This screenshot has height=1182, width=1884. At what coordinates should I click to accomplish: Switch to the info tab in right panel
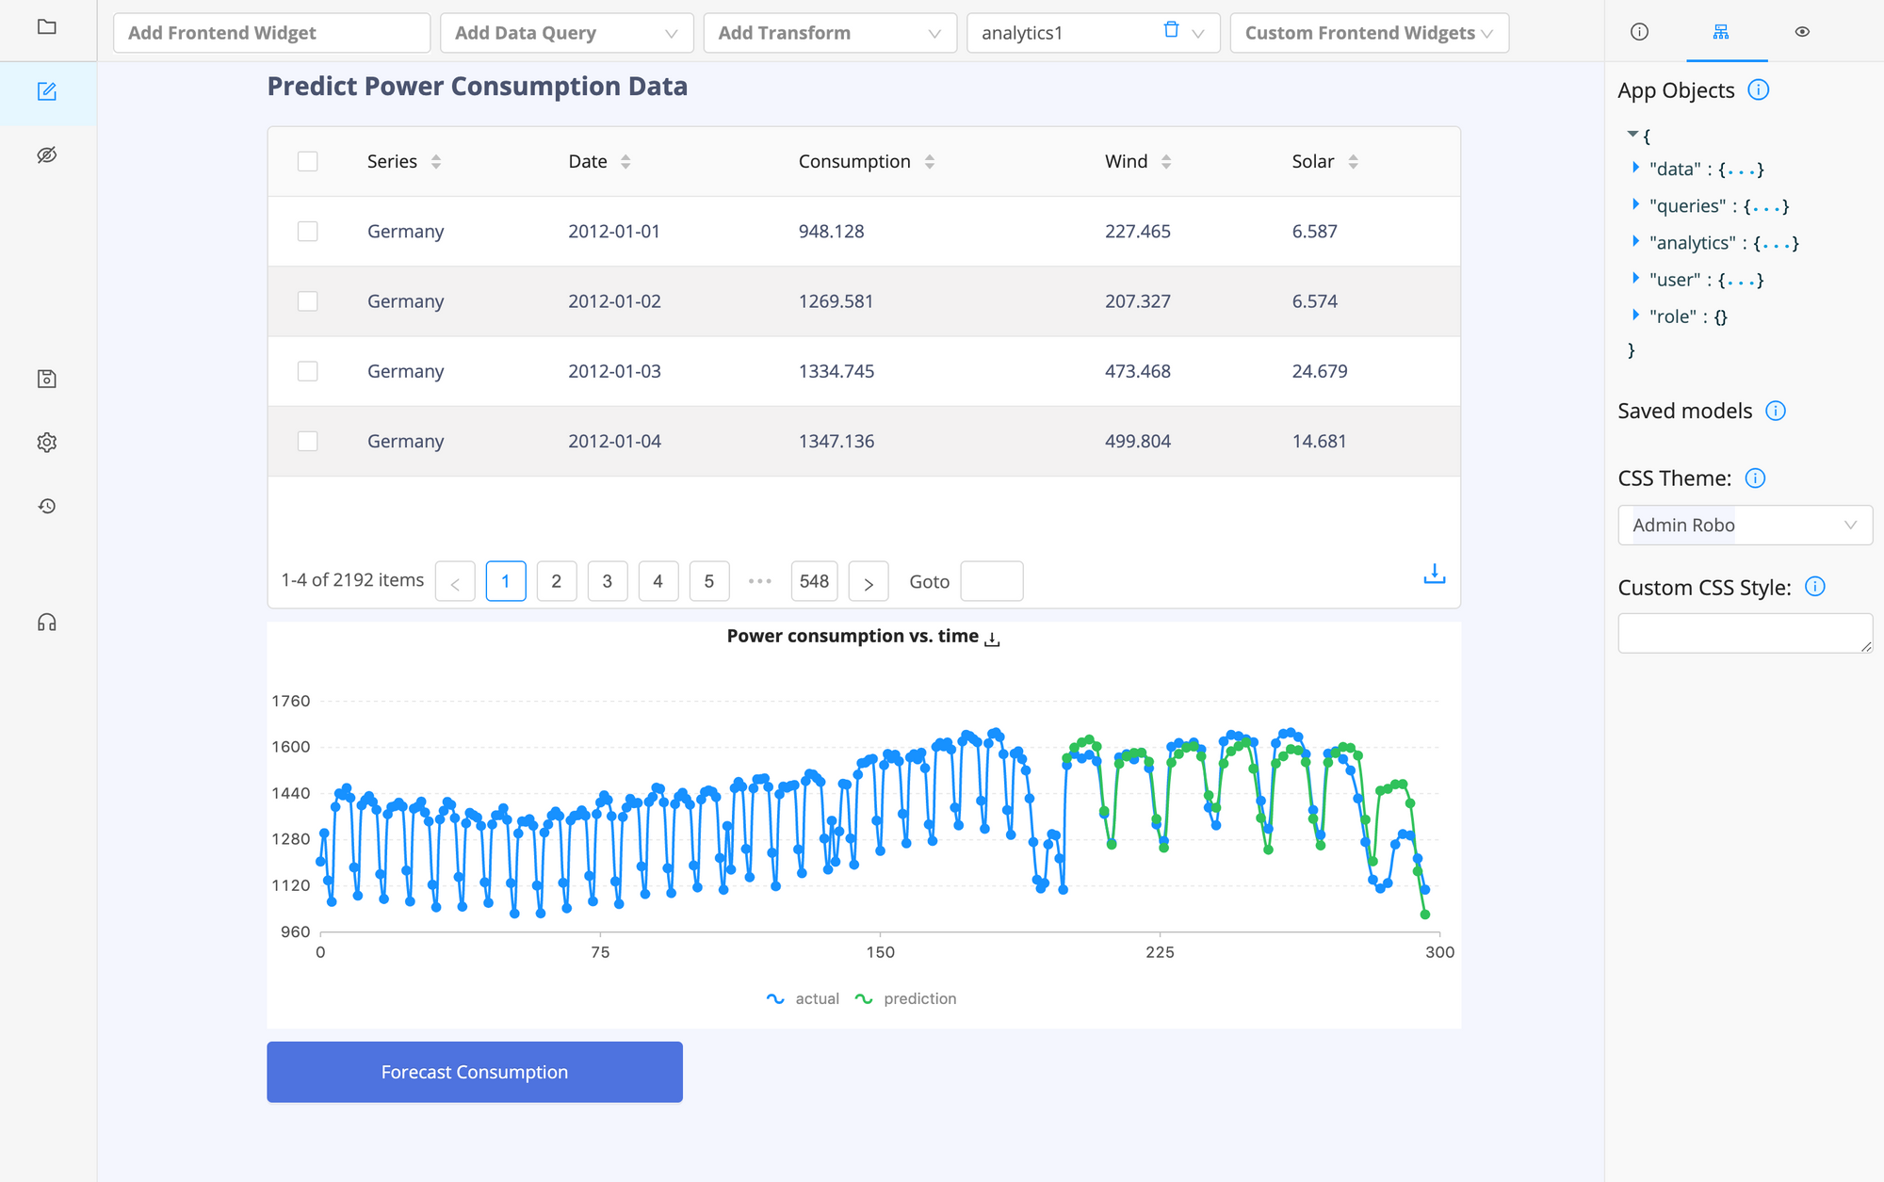pos(1639,32)
